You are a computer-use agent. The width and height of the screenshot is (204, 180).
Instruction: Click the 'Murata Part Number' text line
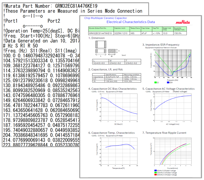[39, 5]
